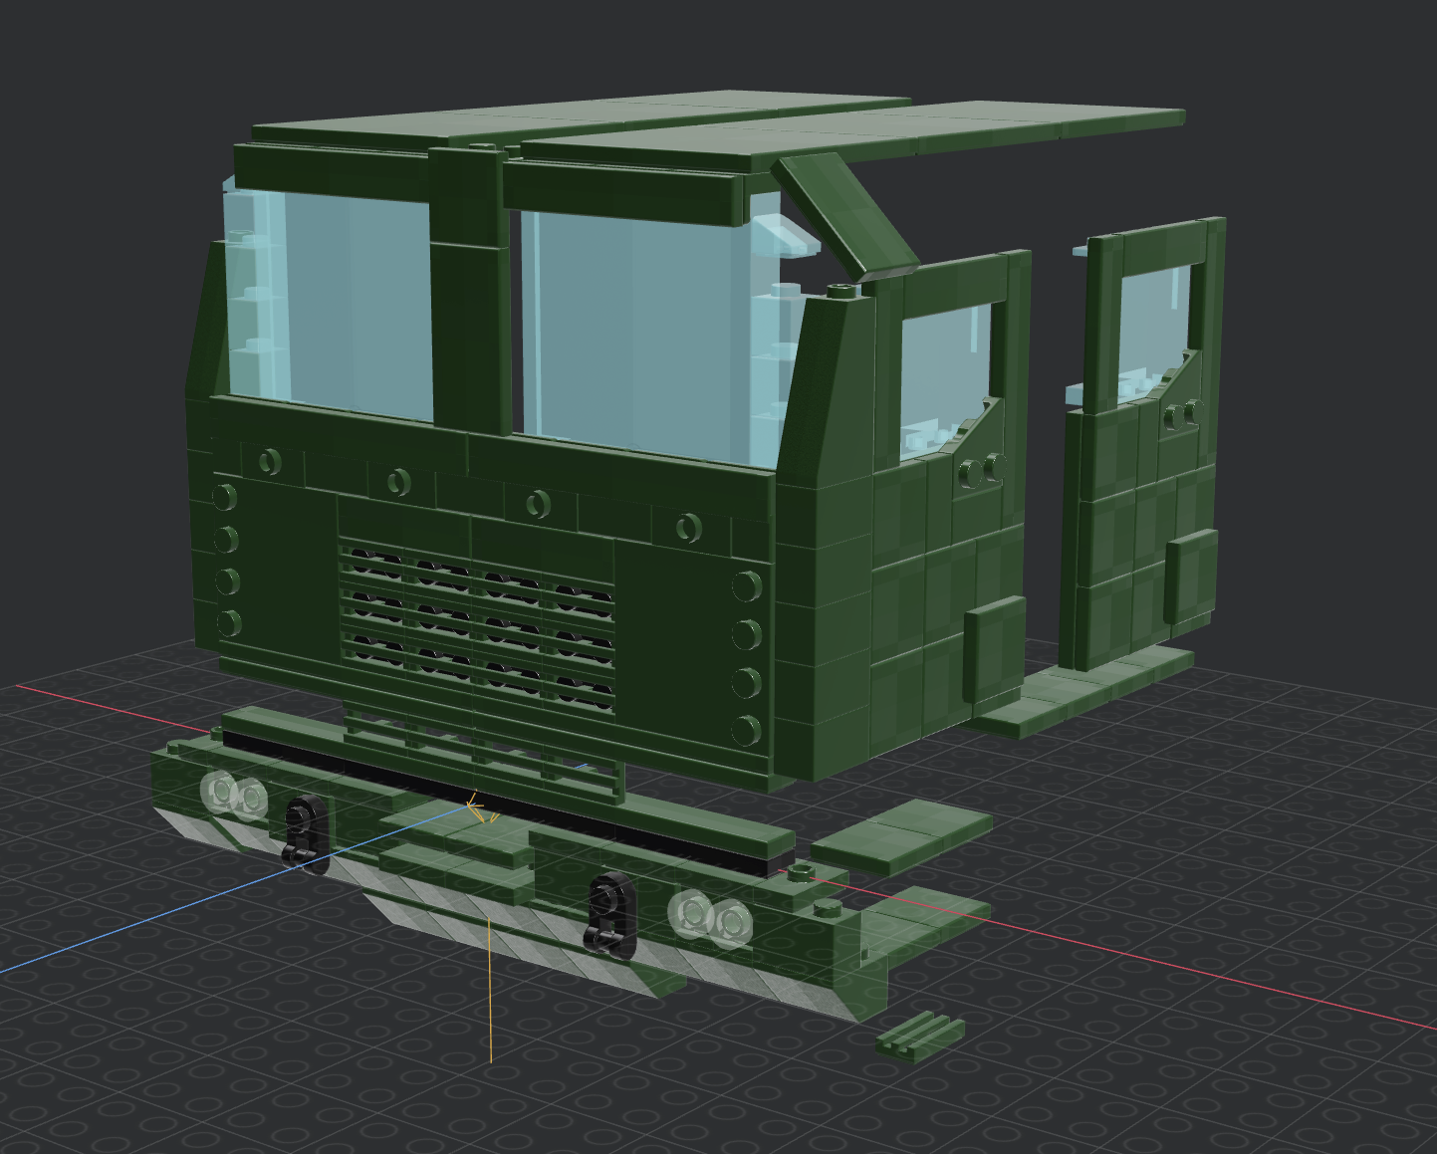Select the left transparent headlight pair
This screenshot has height=1154, width=1437.
click(235, 795)
